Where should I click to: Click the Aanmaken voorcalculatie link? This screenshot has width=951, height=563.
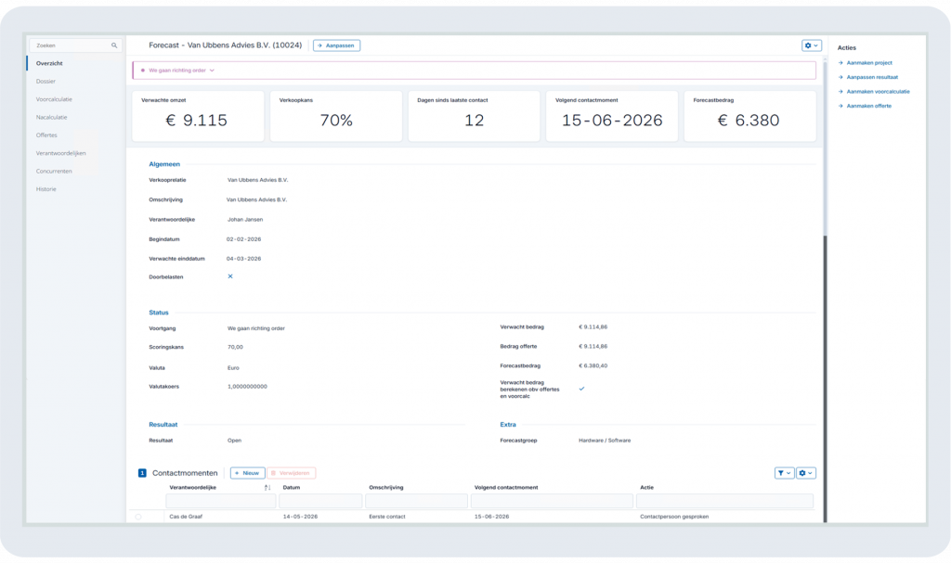click(879, 92)
